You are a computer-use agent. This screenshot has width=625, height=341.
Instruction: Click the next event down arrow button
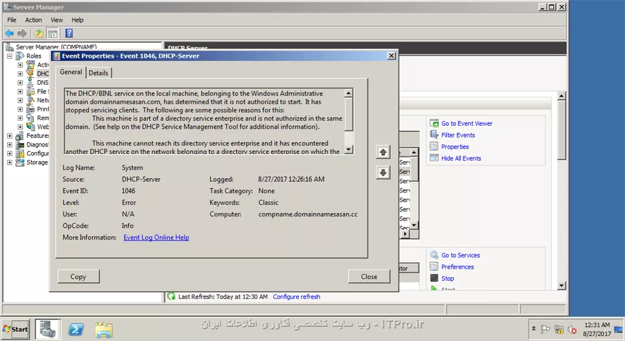[x=383, y=173]
